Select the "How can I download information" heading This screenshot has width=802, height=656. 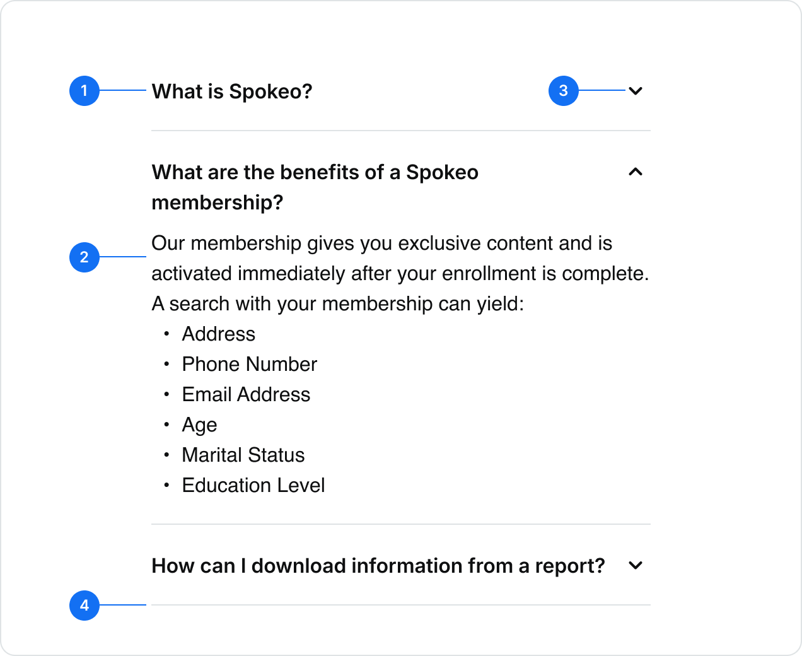pyautogui.click(x=378, y=566)
